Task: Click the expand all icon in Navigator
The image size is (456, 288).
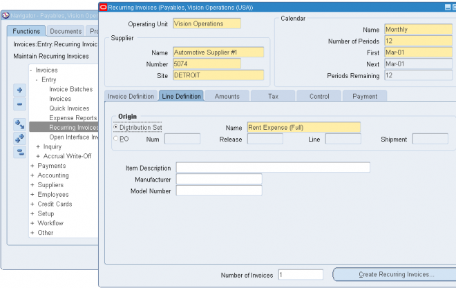Action: [x=19, y=138]
